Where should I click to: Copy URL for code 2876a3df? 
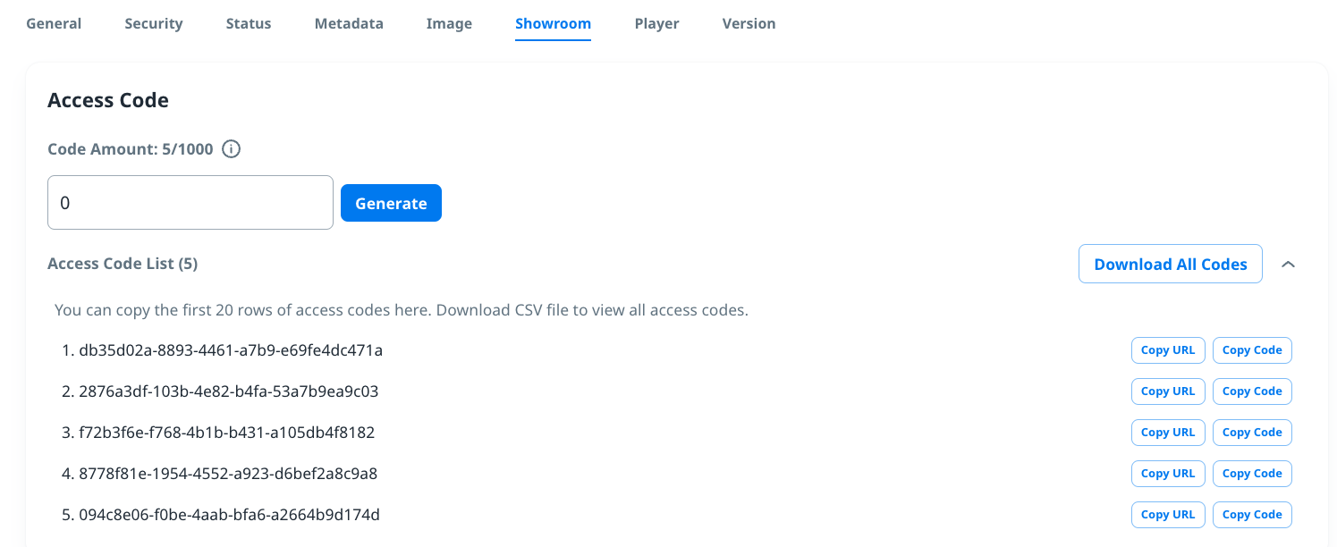(x=1168, y=391)
